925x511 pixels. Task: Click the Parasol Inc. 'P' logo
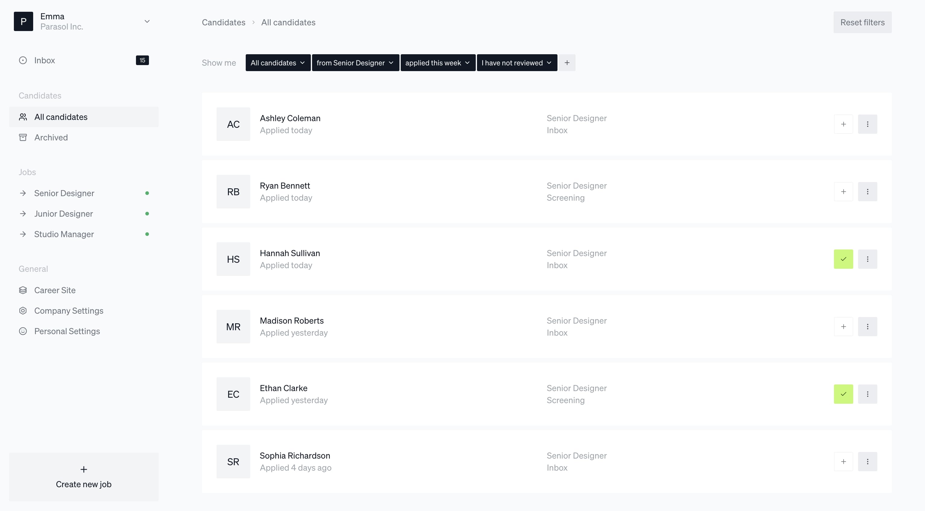[23, 21]
